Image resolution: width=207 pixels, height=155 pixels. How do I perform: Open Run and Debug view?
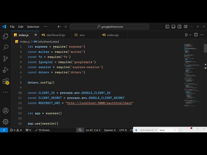pos(5,69)
